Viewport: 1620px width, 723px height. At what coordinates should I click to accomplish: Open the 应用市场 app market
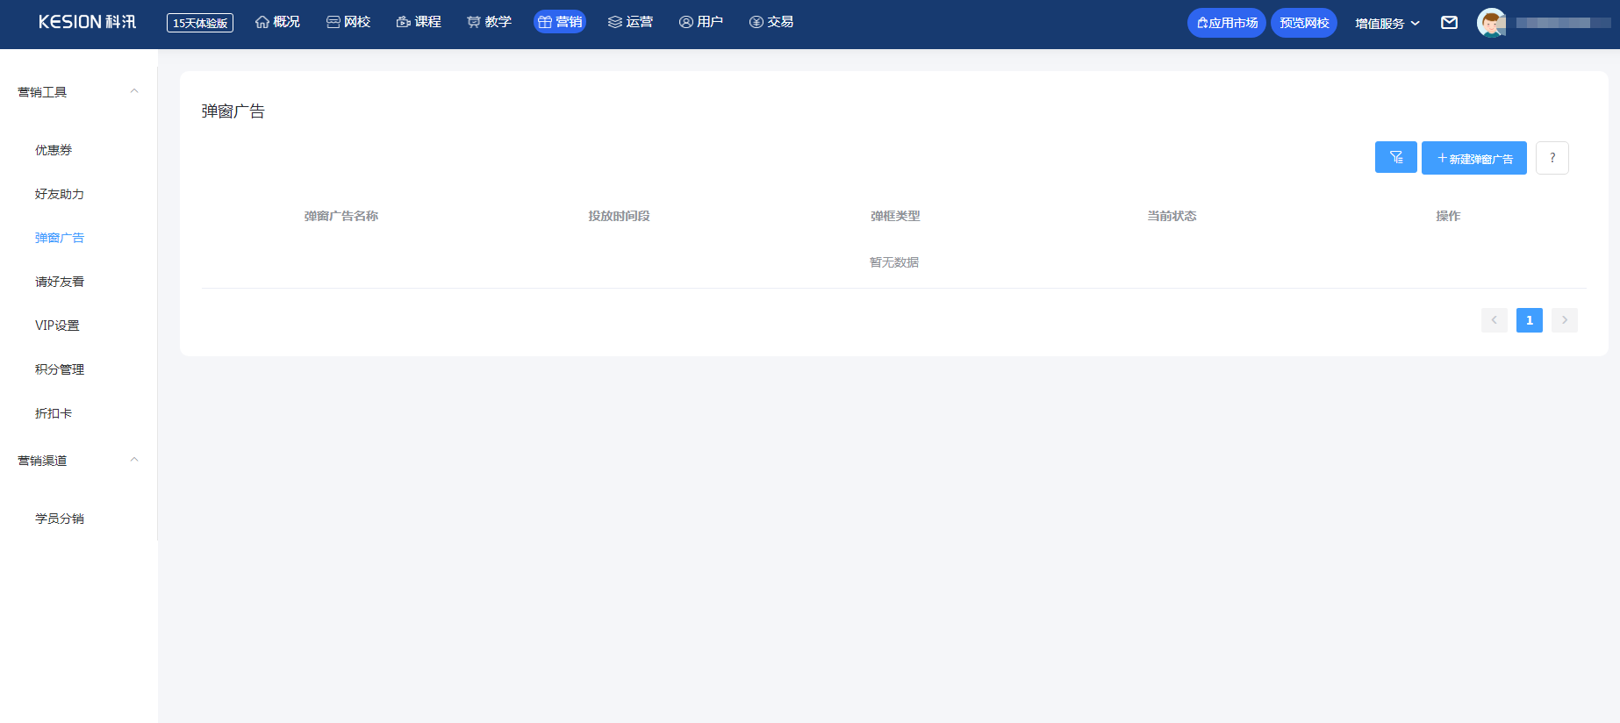(1227, 23)
